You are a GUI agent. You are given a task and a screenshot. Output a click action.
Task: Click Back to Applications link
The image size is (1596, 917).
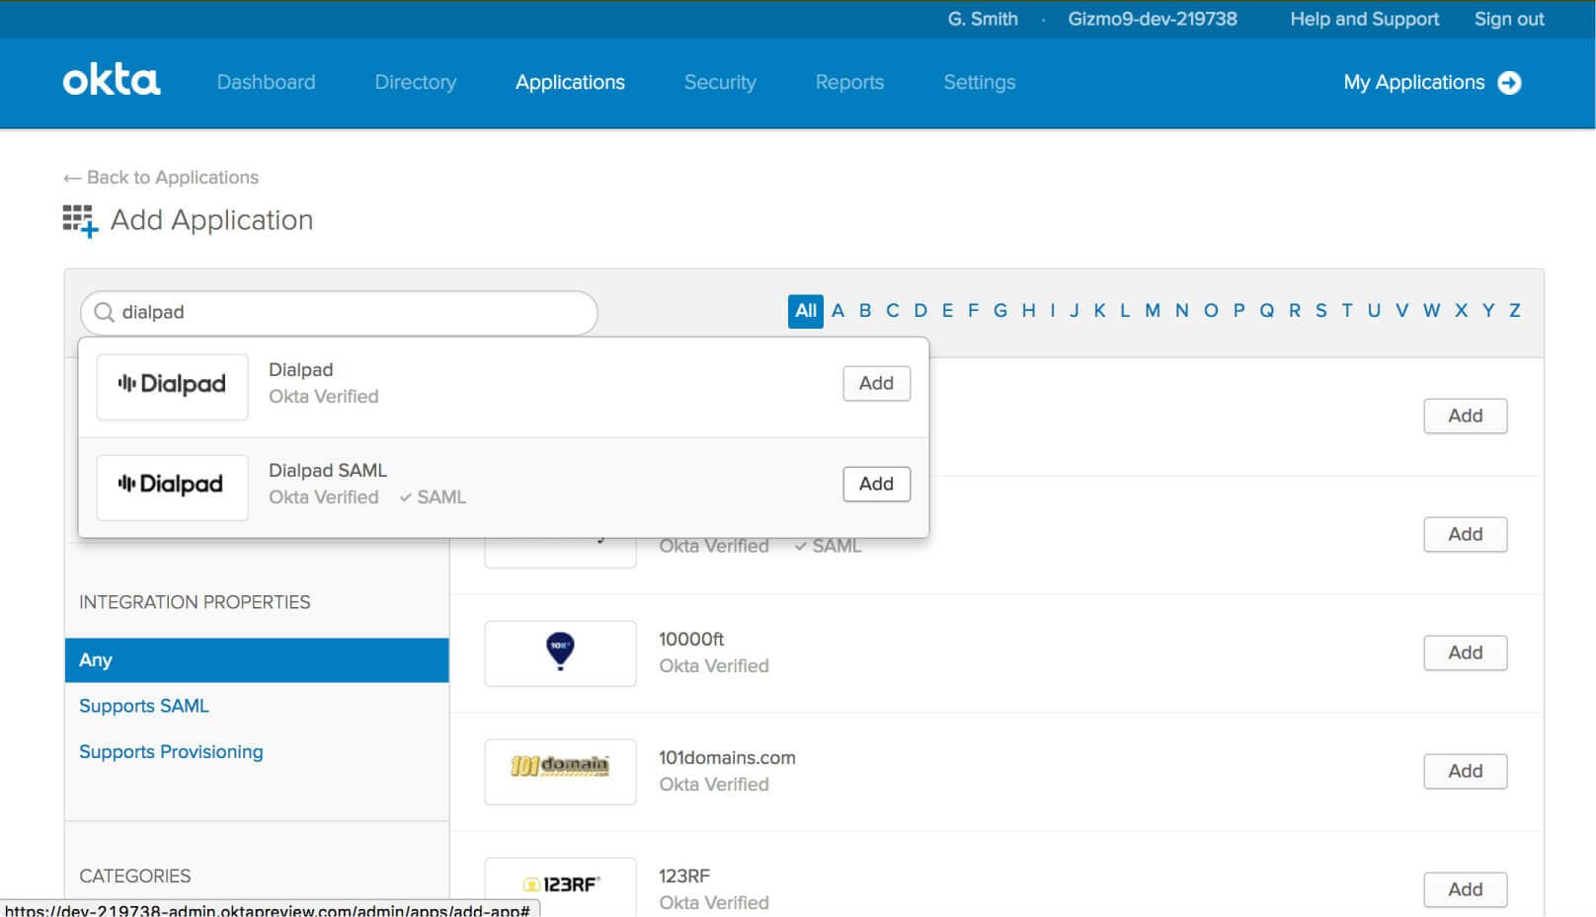point(160,177)
